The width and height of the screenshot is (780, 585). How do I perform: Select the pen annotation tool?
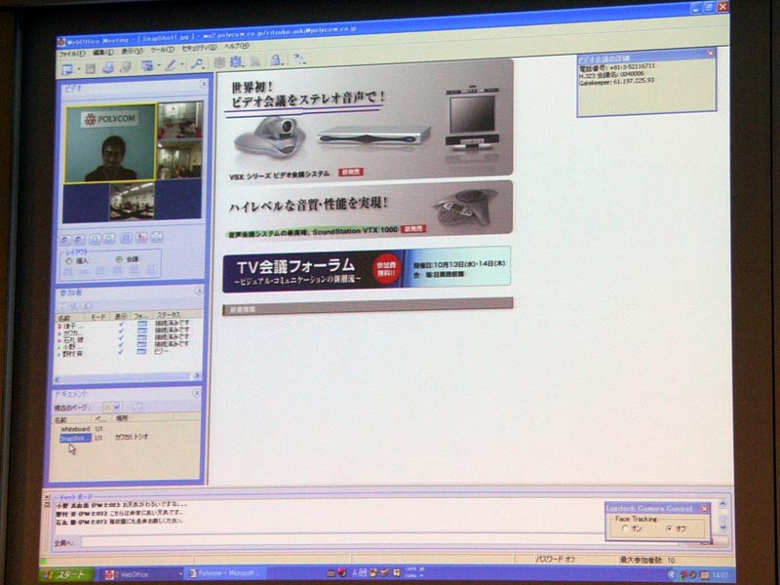171,65
